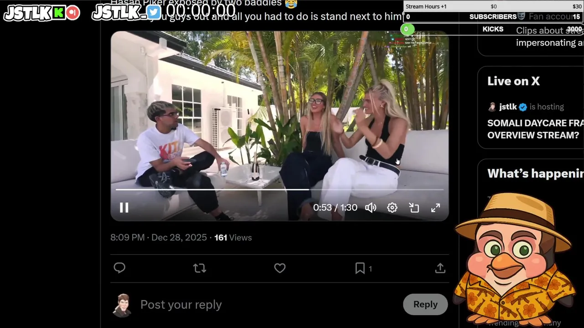Open the 161 Views count link
Viewport: 584px width, 328px height.
click(x=233, y=237)
